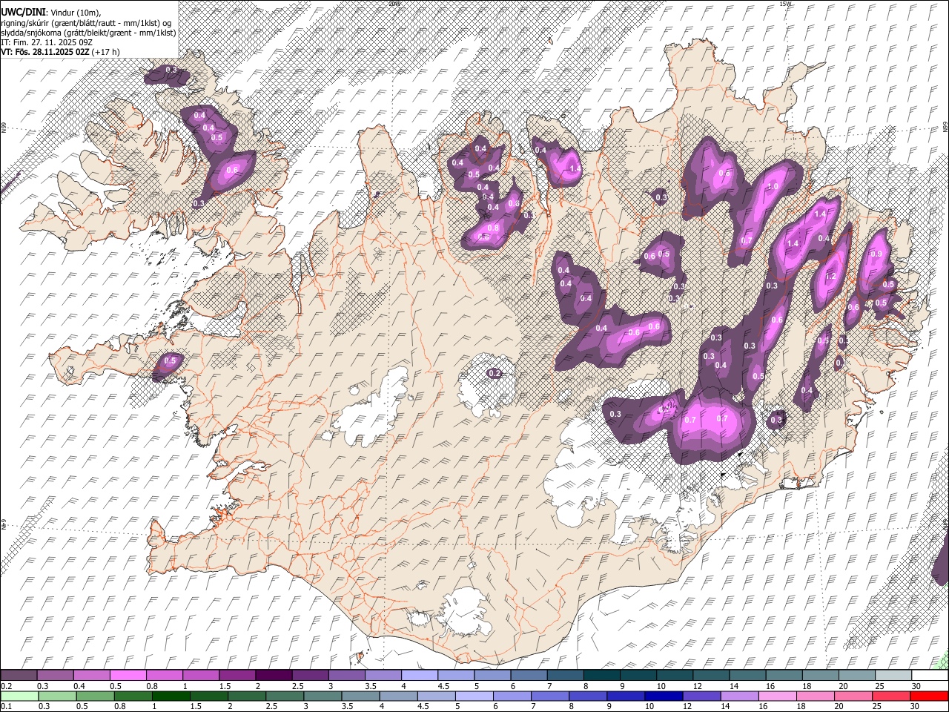This screenshot has width=949, height=712.
Task: Click the 'UWC/DINI' title text
Action: pos(23,13)
